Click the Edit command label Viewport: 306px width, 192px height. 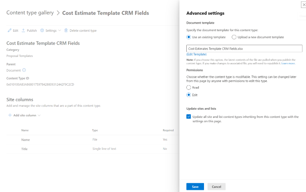15,31
